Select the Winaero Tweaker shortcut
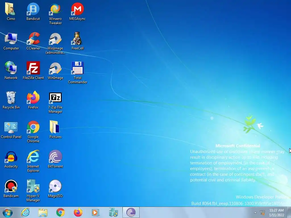Viewport: 291px width, 218px height. (x=55, y=14)
